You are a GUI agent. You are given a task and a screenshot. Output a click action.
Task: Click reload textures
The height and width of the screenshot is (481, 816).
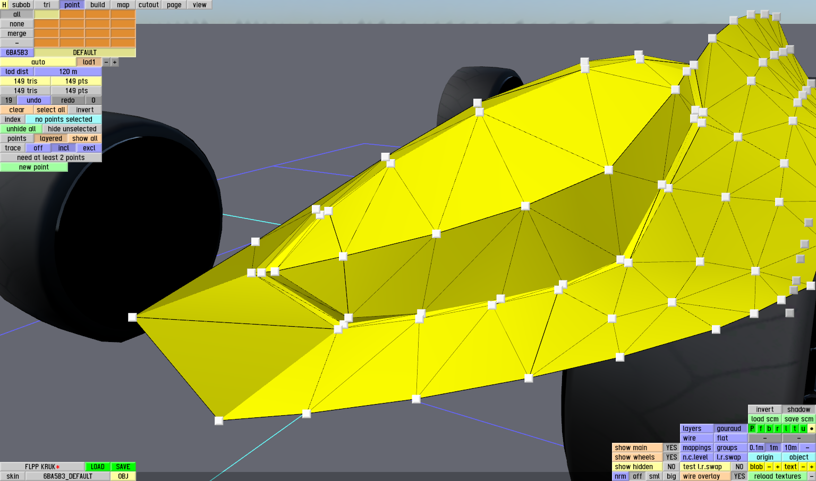tap(777, 476)
